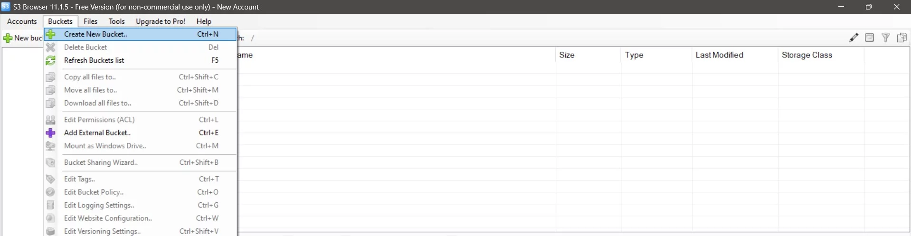
Task: Open the Tools menu
Action: coord(116,21)
